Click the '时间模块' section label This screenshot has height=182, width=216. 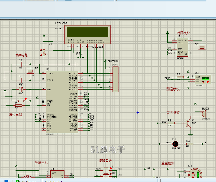[x=183, y=33]
